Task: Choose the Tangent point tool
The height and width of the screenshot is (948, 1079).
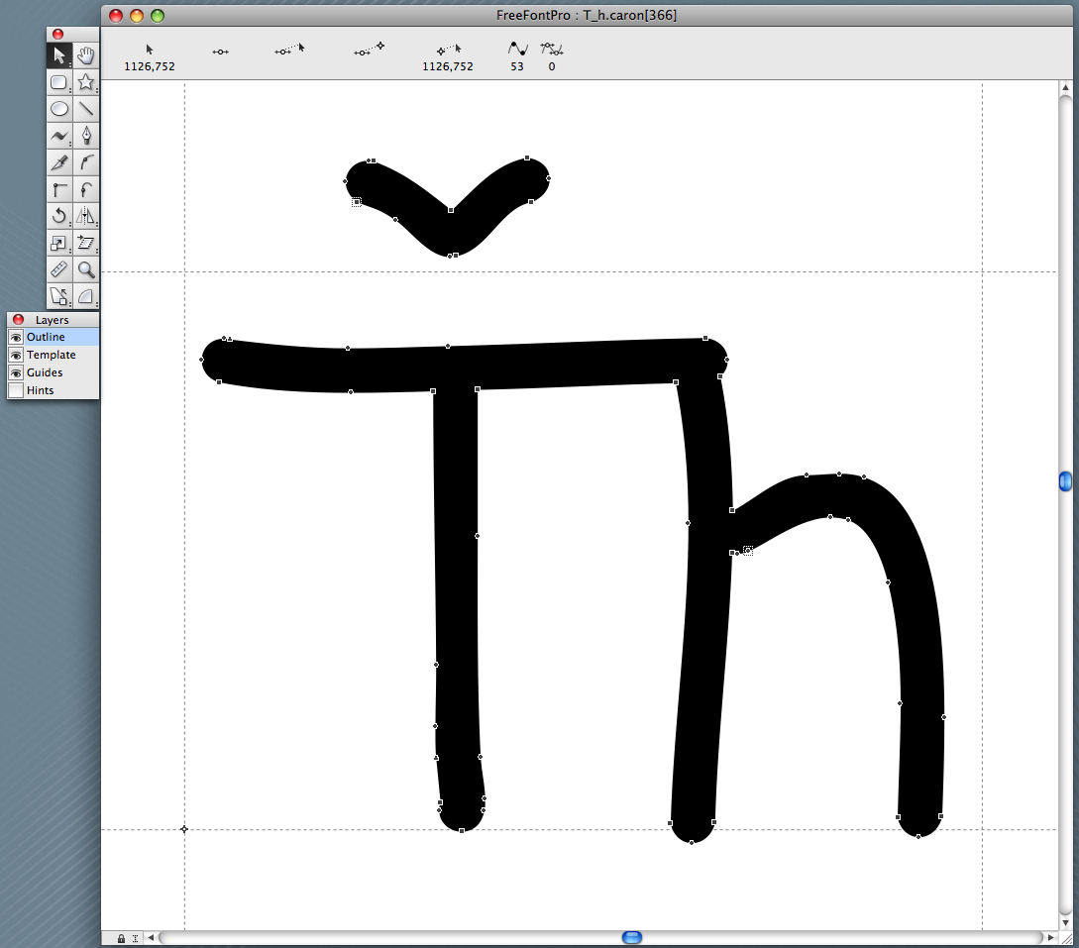Action: [x=86, y=189]
